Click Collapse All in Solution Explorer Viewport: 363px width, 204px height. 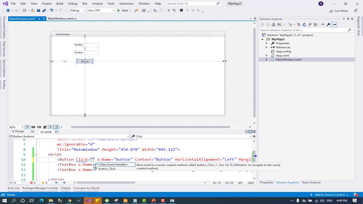point(310,25)
